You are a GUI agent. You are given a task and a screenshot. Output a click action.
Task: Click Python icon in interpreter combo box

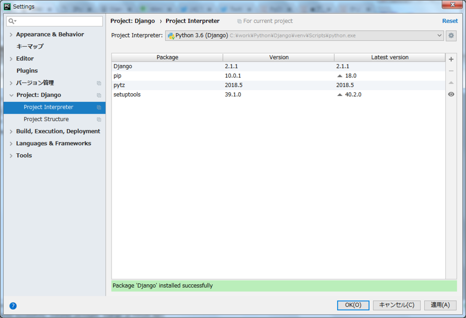click(x=171, y=35)
